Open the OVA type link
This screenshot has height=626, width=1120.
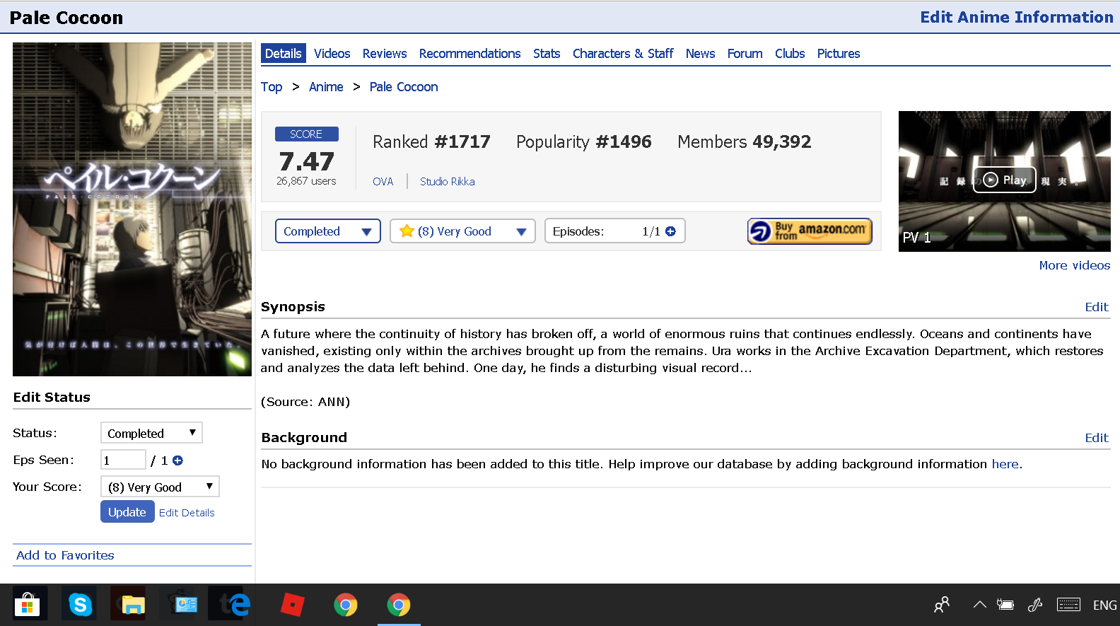pyautogui.click(x=383, y=181)
